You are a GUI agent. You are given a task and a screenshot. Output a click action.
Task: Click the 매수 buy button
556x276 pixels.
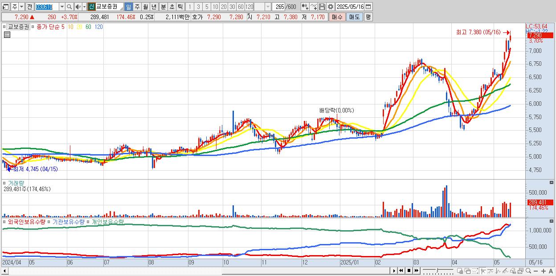(x=337, y=17)
